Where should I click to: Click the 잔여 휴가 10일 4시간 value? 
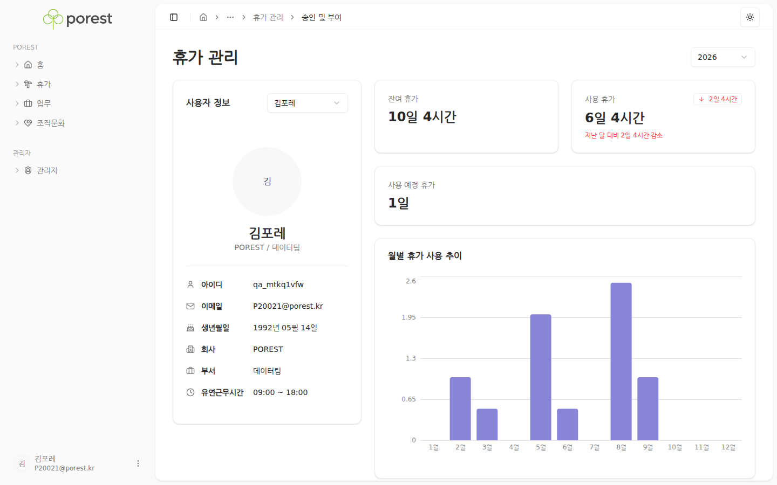click(422, 117)
